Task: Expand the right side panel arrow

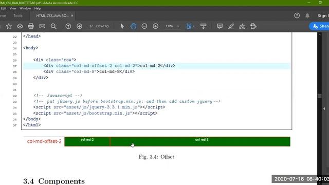Action: point(324,108)
